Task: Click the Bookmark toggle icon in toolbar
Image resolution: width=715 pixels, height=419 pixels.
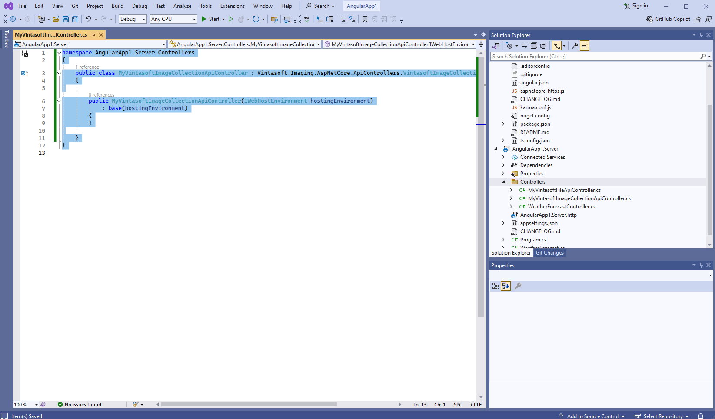Action: pos(365,19)
